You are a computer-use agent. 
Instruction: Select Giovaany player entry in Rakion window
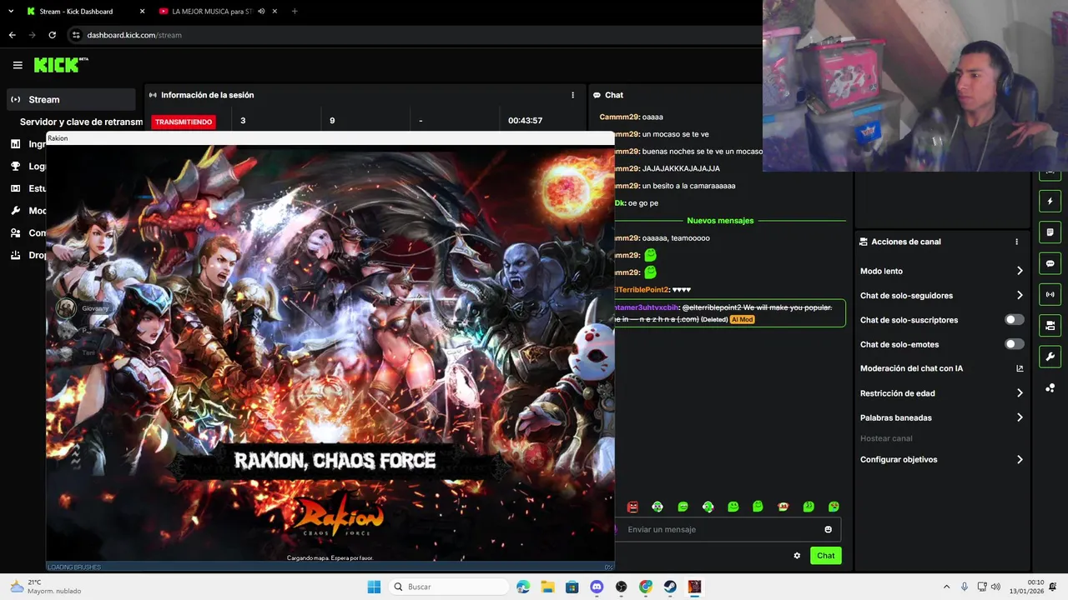83,308
